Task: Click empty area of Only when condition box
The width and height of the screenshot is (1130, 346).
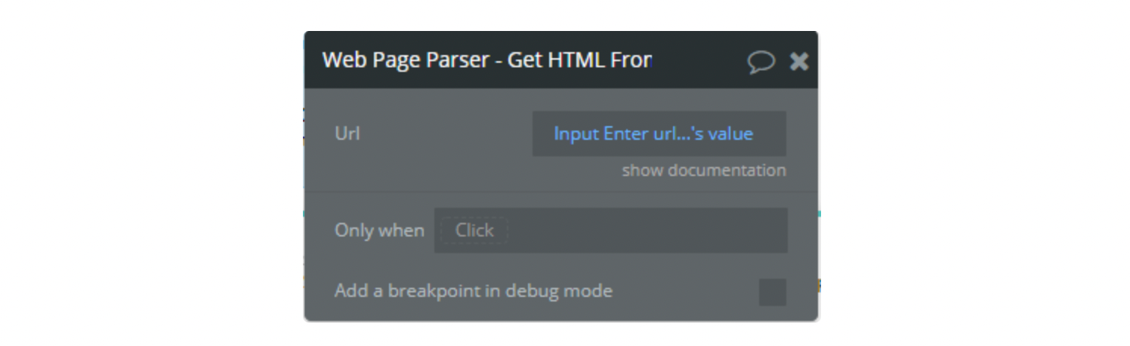Action: [x=648, y=230]
